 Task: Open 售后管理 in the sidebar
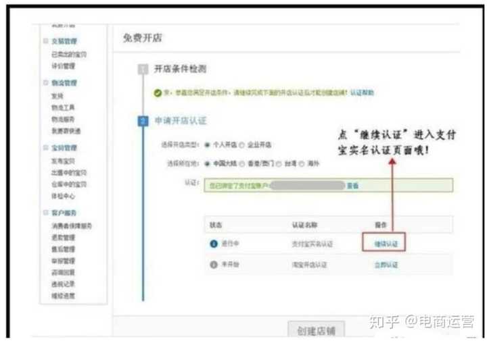point(64,249)
